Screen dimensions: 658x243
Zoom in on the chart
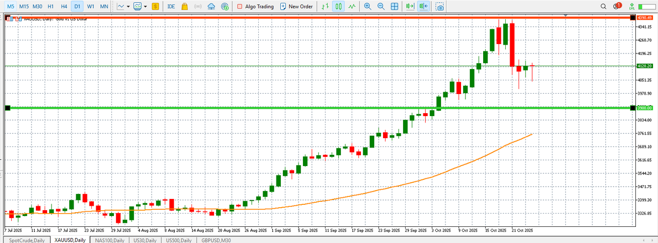[x=367, y=6]
